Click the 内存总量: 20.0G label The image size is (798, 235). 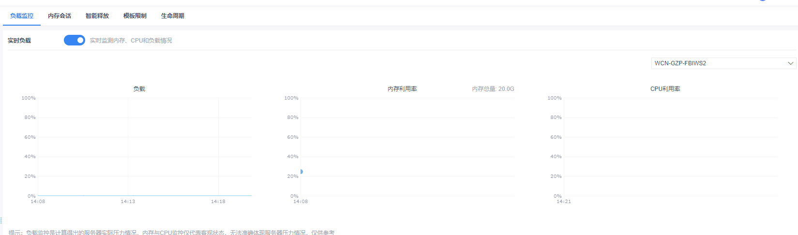[x=493, y=89]
